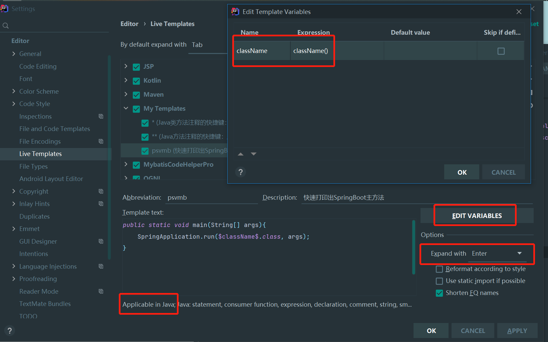Click the project-level icon beside Reader Mode

(101, 291)
